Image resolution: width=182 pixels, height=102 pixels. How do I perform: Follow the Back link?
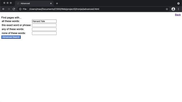(178, 15)
